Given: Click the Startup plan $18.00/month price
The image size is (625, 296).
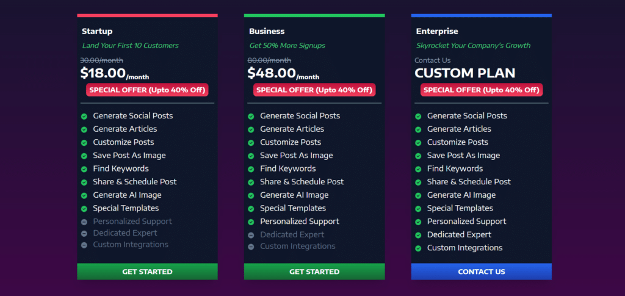Looking at the screenshot, I should pos(115,74).
